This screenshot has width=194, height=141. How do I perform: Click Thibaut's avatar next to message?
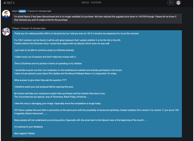click(6, 31)
